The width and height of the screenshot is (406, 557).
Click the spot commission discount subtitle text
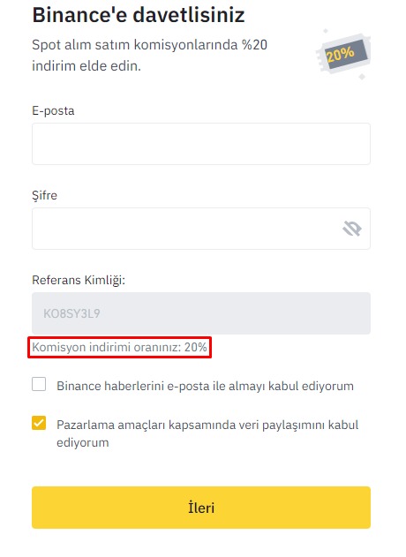coord(149,56)
